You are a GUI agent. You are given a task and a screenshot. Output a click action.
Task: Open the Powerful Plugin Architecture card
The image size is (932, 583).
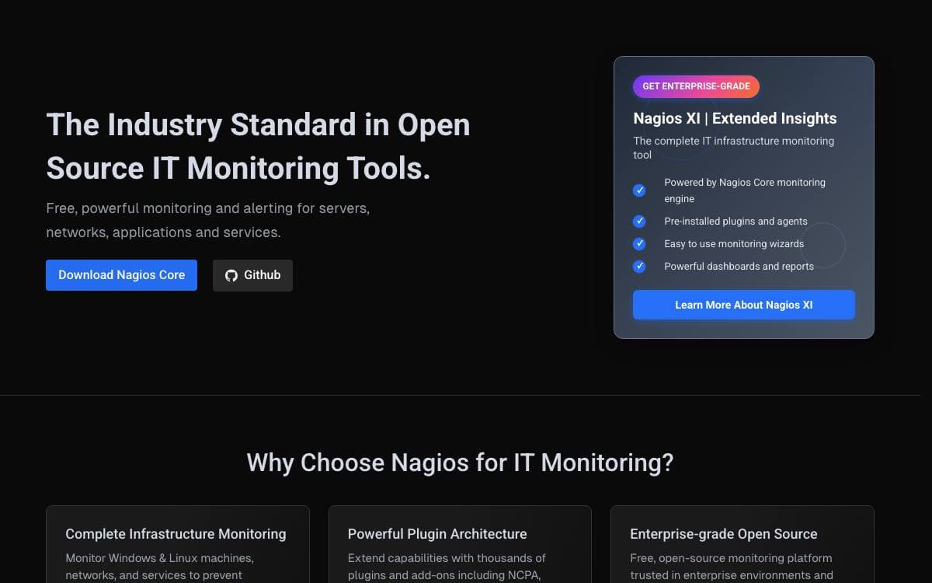click(460, 544)
